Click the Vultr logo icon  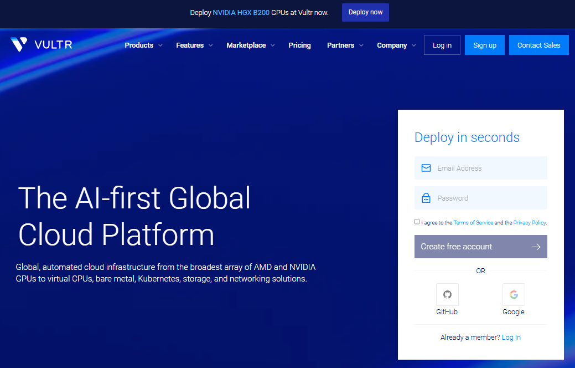tap(19, 44)
